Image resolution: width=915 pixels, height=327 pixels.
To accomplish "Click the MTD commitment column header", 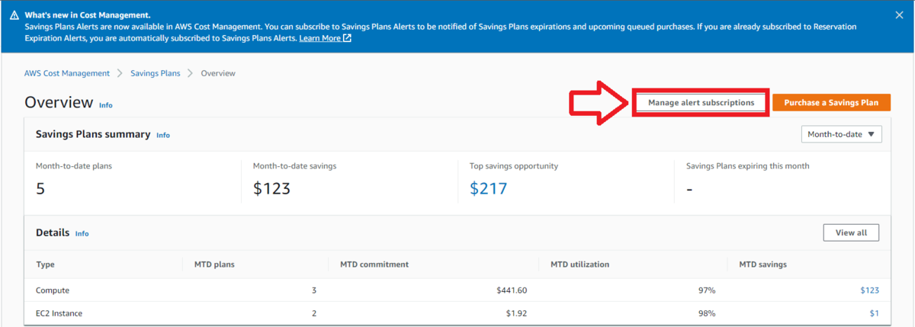I will tap(374, 264).
